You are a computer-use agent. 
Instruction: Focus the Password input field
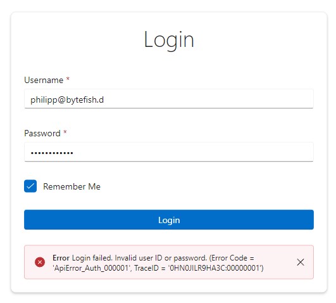(169, 152)
